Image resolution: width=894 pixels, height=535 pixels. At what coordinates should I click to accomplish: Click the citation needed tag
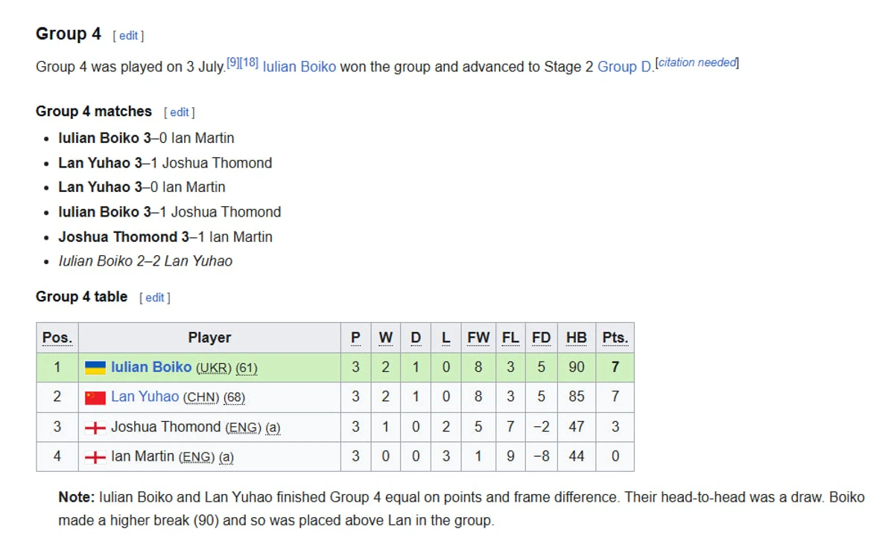[697, 63]
